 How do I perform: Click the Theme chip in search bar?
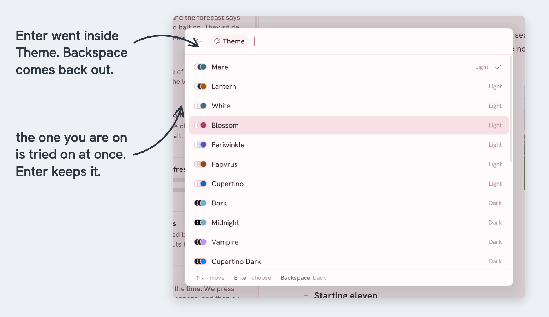click(229, 41)
